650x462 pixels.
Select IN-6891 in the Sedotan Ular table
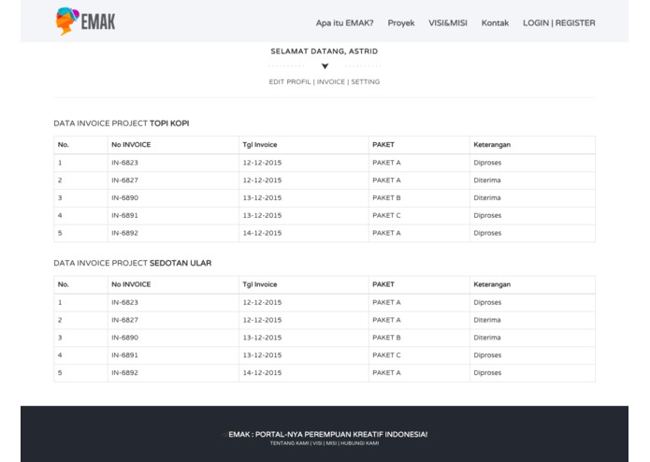(x=124, y=355)
